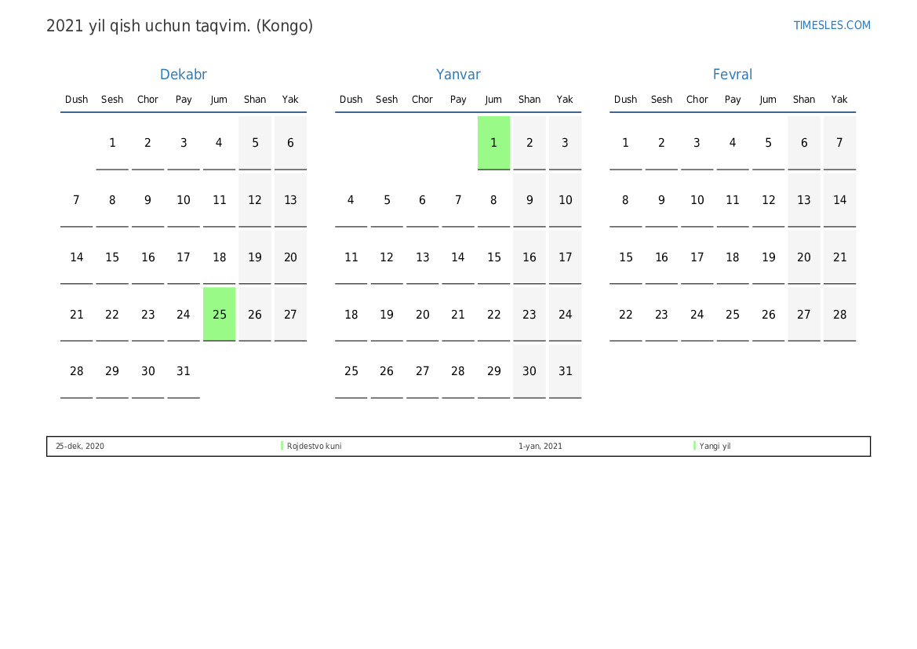The width and height of the screenshot is (917, 649).
Task: Select February 14 in Fevral calendar
Action: 840,200
